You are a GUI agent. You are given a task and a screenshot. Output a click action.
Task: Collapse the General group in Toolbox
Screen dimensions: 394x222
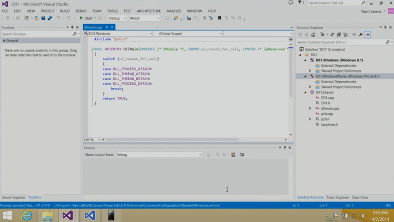pyautogui.click(x=4, y=40)
